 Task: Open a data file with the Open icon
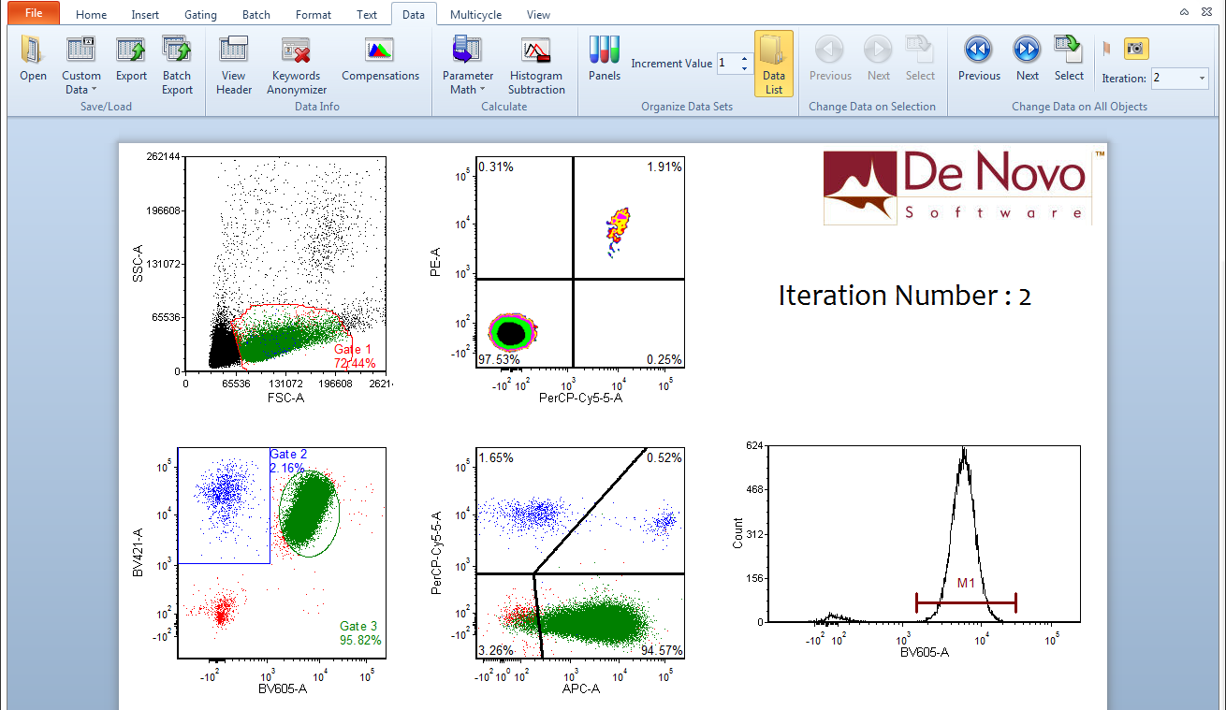(x=33, y=59)
